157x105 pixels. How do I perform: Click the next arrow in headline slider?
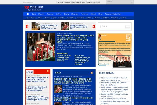coord(94,27)
